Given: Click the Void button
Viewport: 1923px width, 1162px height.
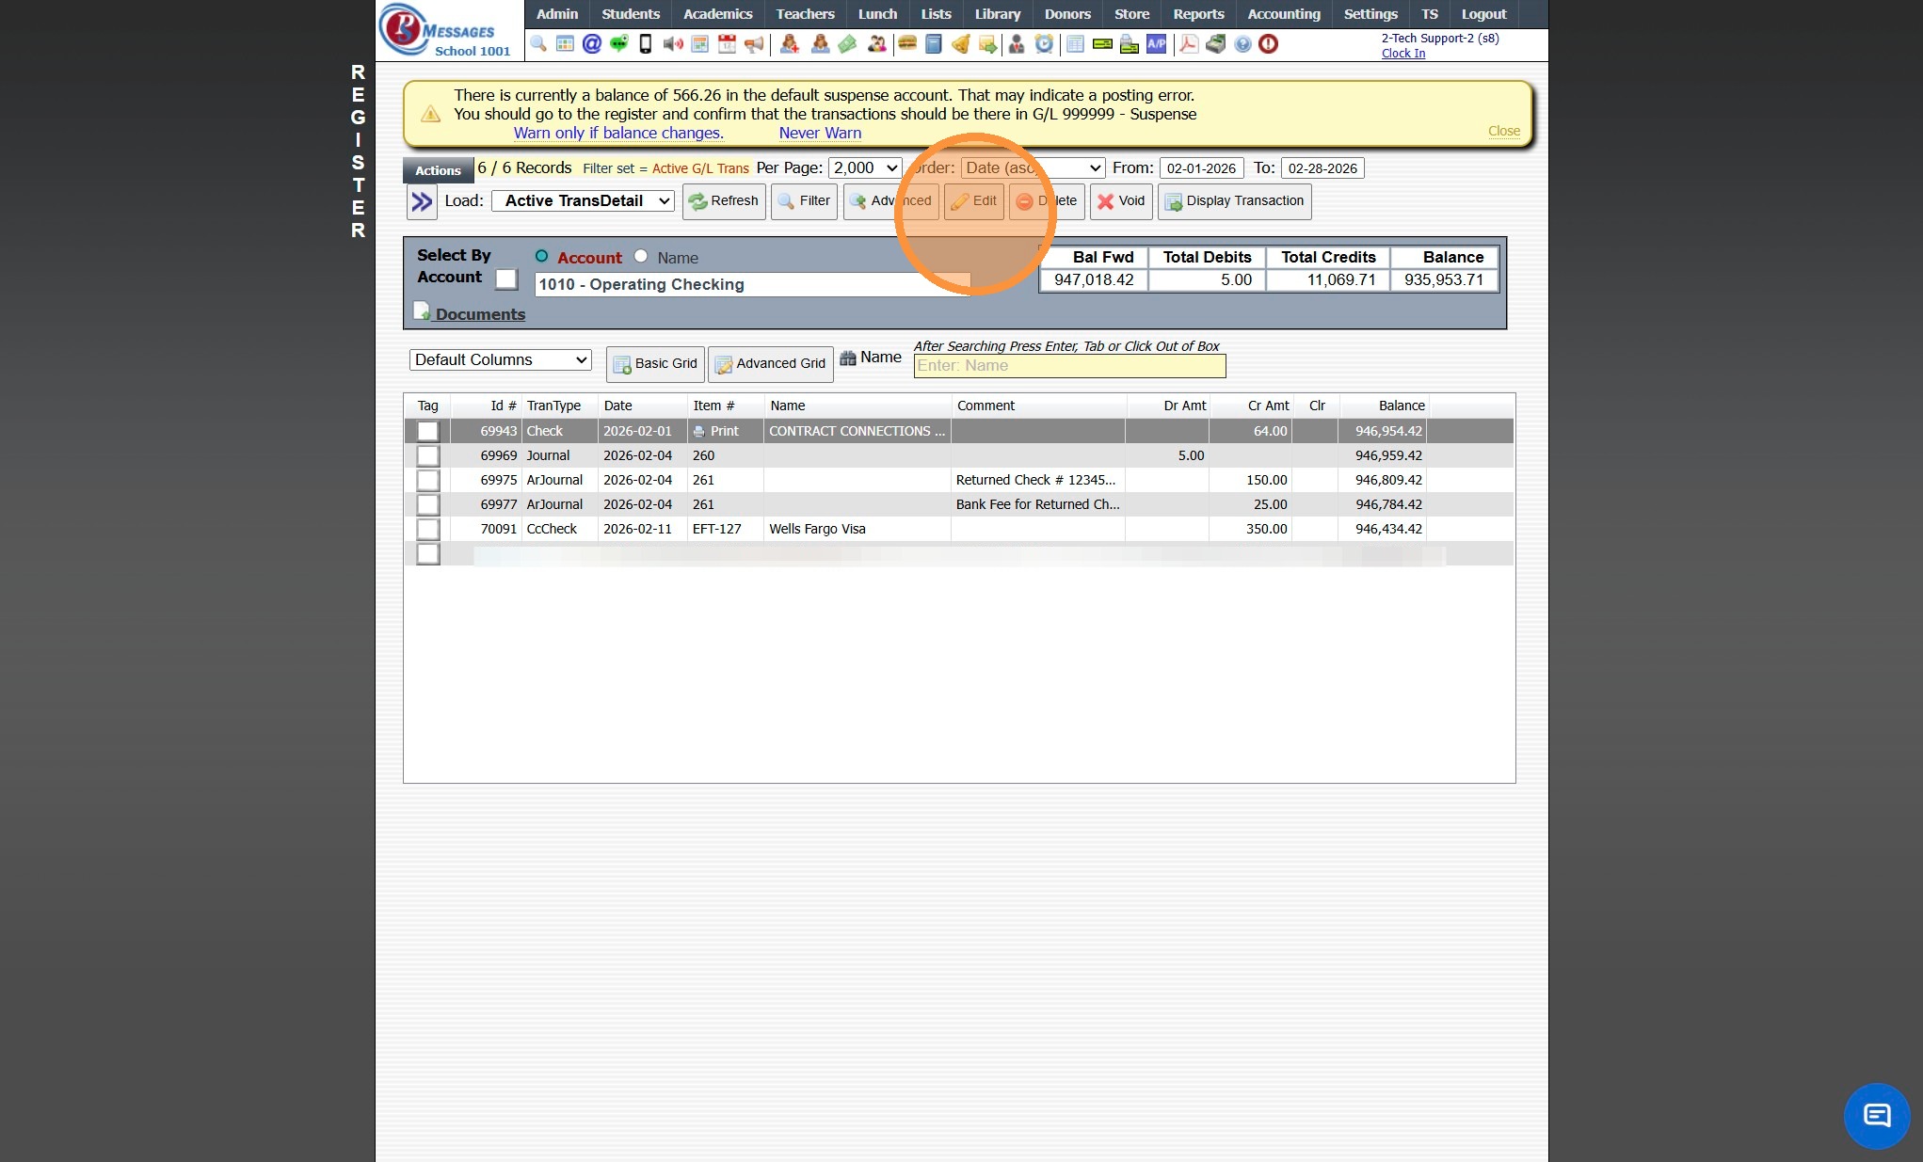Looking at the screenshot, I should [x=1121, y=201].
